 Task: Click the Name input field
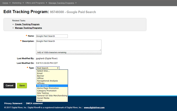coord(52,36)
